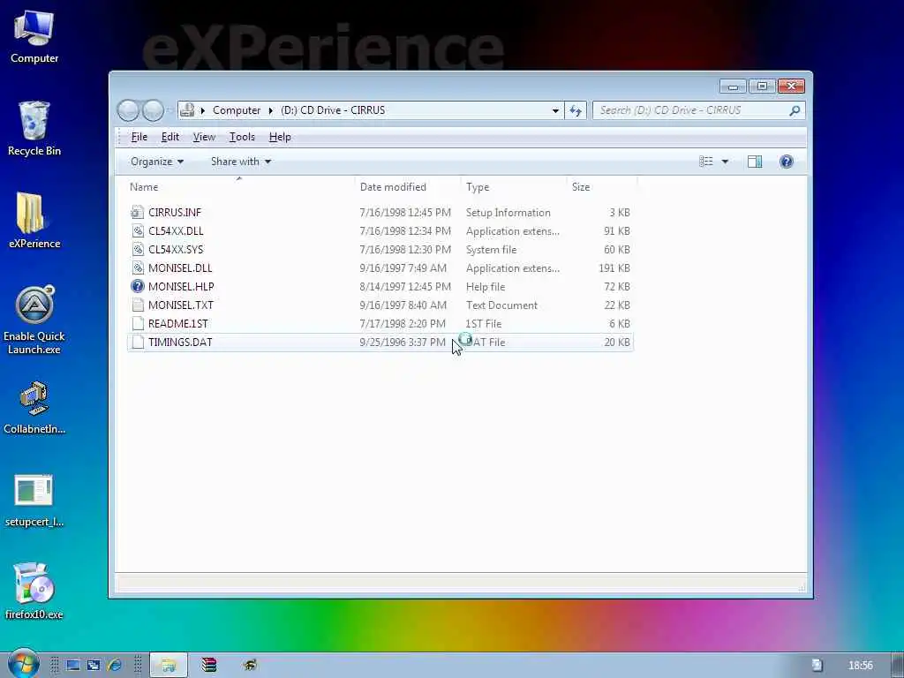Click the Explorer Forward navigation button

153,110
